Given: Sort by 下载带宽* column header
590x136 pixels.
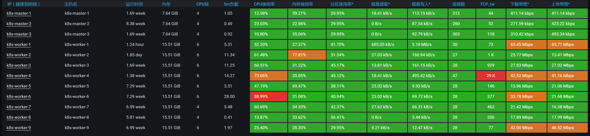Looking at the screenshot, I should (520, 4).
